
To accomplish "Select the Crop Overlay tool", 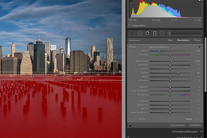I will coord(132,33).
